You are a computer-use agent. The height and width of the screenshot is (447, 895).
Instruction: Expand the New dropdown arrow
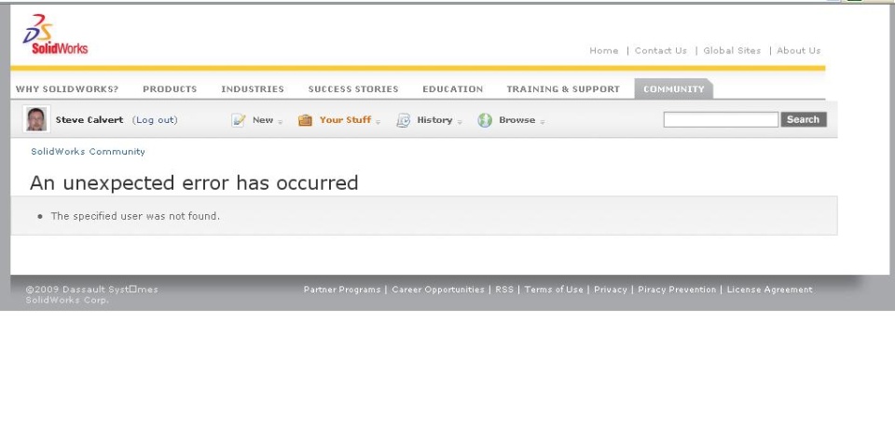(x=281, y=121)
